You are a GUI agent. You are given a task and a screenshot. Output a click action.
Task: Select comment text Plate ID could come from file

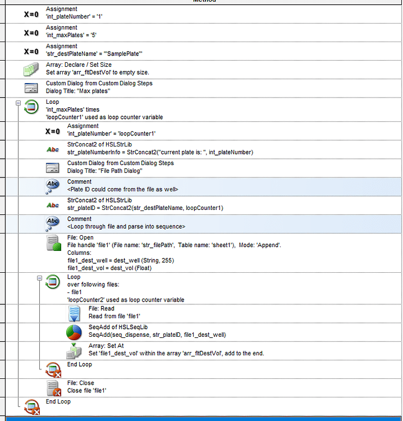[x=123, y=189]
